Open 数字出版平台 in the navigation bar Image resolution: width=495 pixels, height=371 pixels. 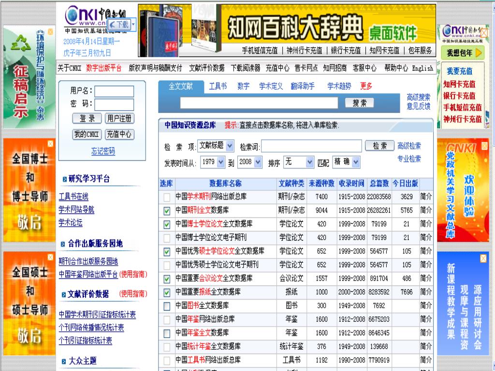pos(104,68)
